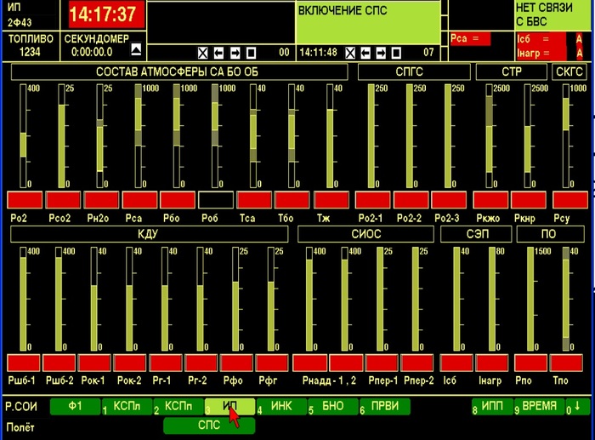Switch to the БНО format tab
595x440 pixels.
333,407
